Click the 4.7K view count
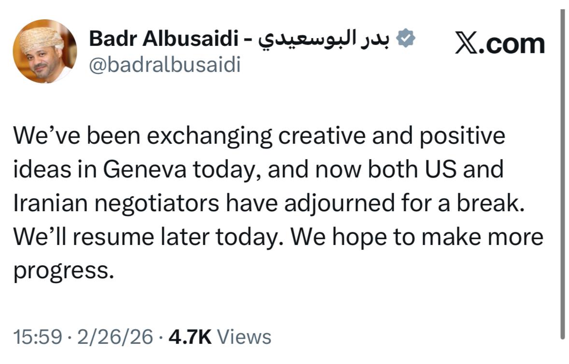This screenshot has width=569, height=364. click(190, 337)
